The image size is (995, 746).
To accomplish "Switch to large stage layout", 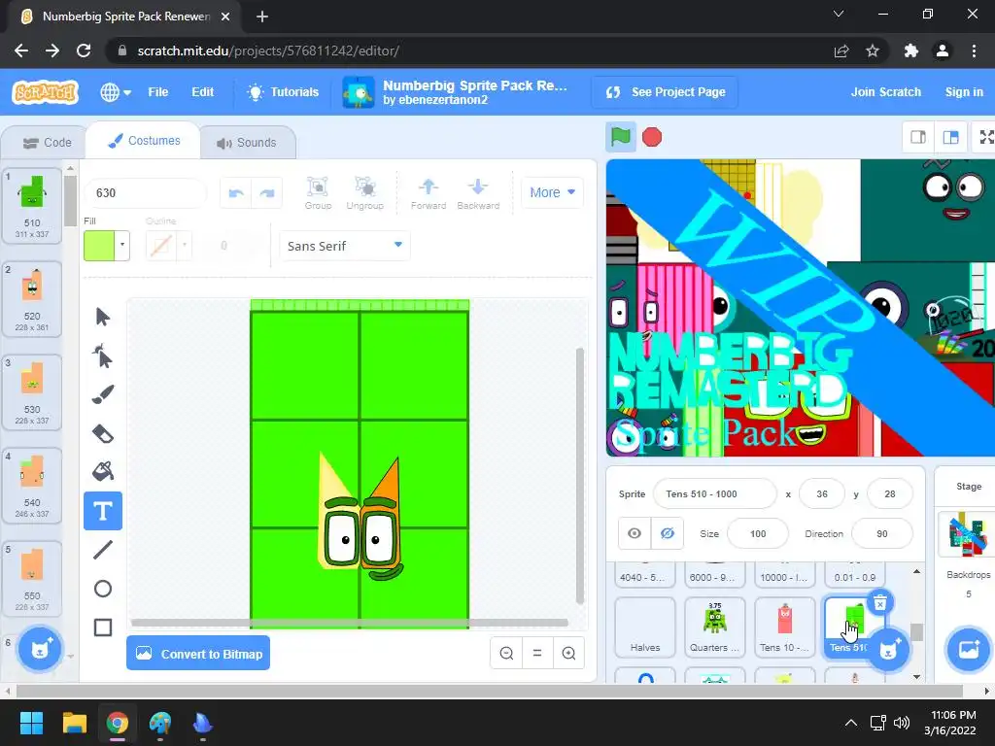I will click(950, 137).
